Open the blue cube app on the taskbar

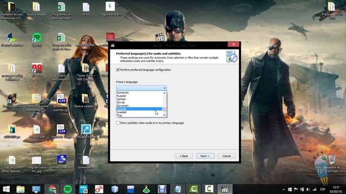[115, 189]
